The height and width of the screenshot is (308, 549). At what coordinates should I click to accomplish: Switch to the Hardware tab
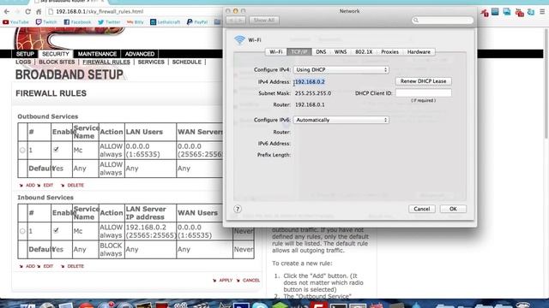coord(419,51)
